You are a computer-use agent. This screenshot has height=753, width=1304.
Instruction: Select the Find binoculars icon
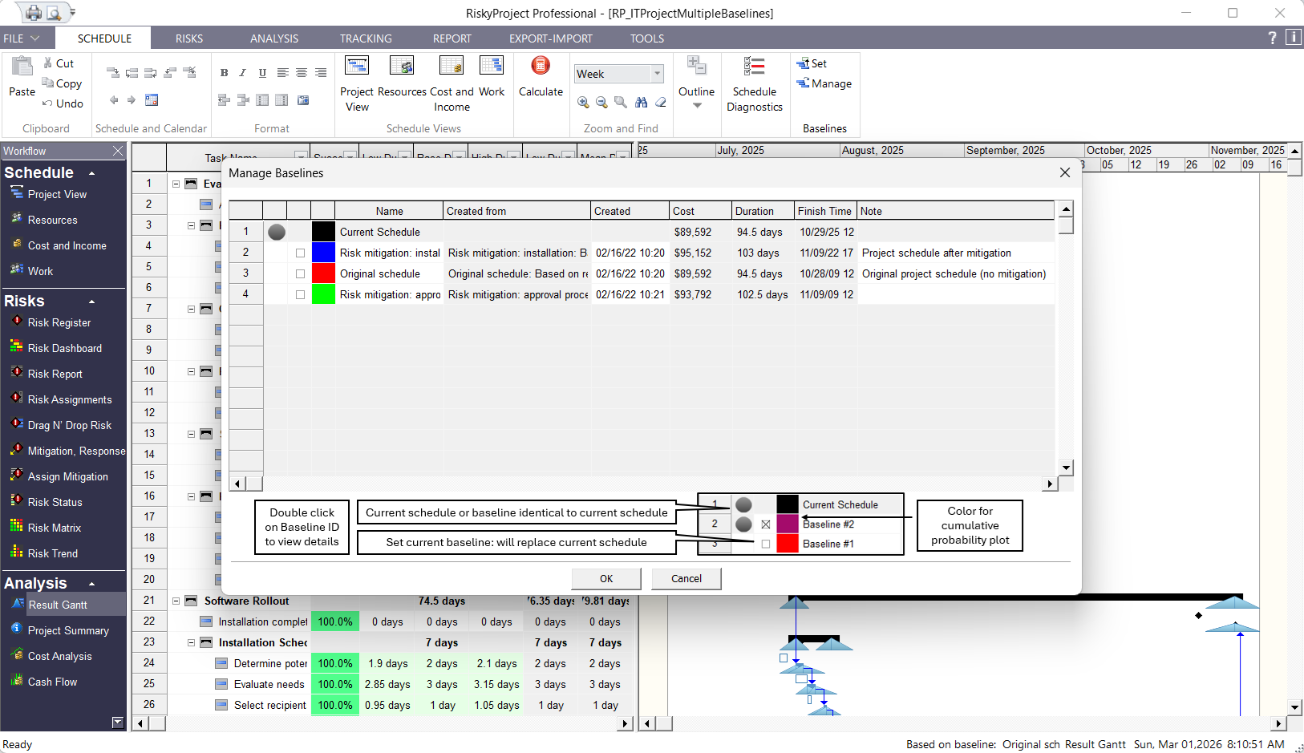coord(642,103)
